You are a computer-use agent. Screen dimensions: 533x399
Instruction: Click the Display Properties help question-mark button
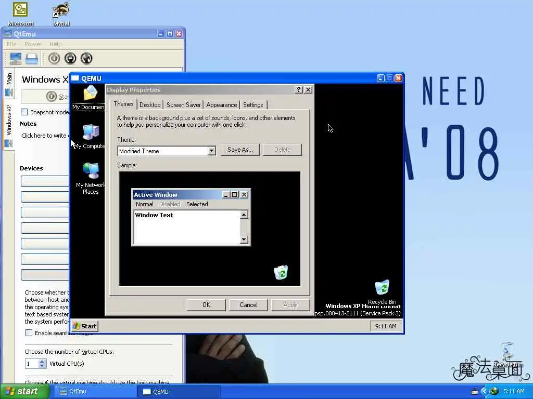[298, 89]
